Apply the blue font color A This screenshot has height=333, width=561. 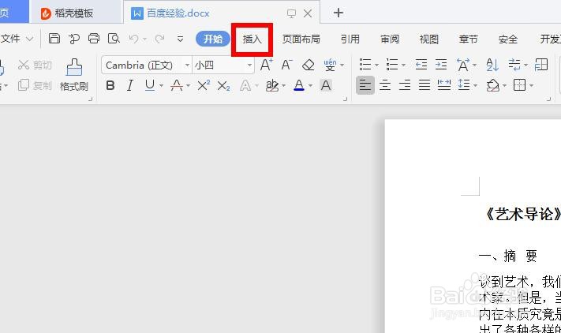coord(299,85)
